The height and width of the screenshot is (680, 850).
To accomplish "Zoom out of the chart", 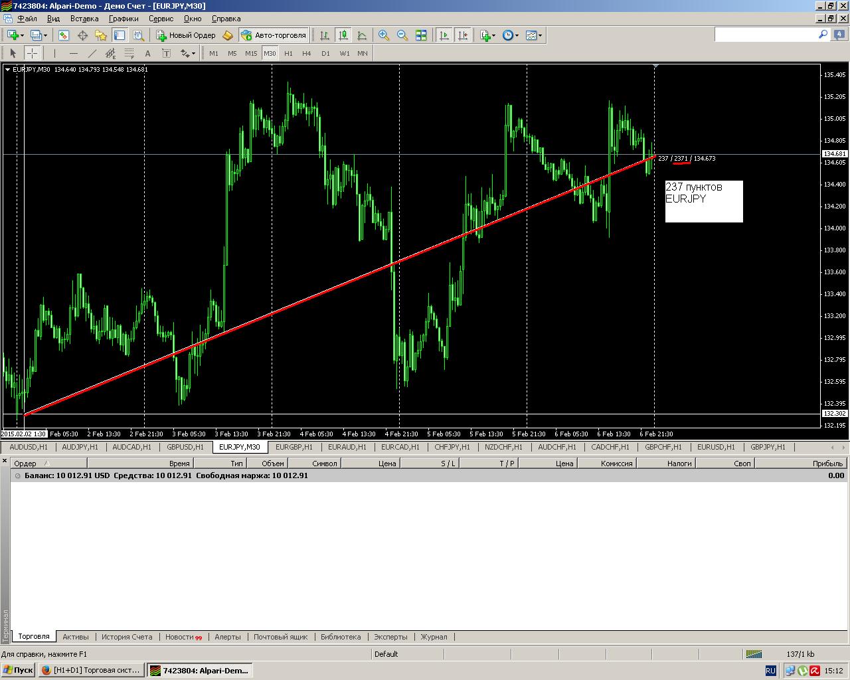I will pos(402,35).
